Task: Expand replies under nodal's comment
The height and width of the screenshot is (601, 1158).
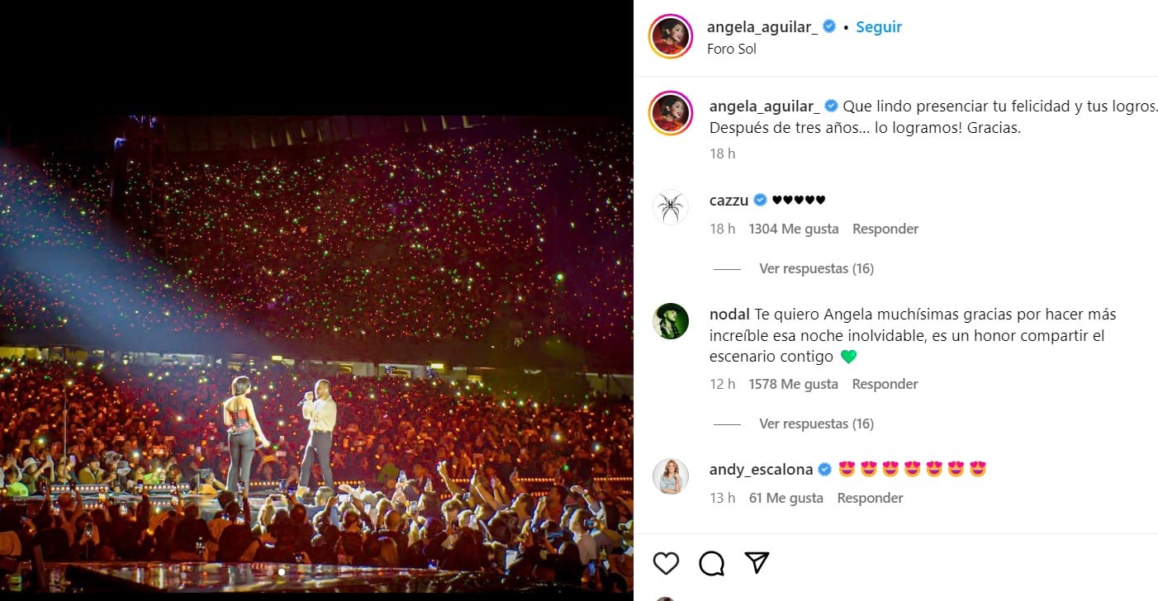Action: (x=816, y=424)
